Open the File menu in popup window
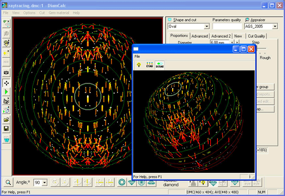 pos(137,57)
